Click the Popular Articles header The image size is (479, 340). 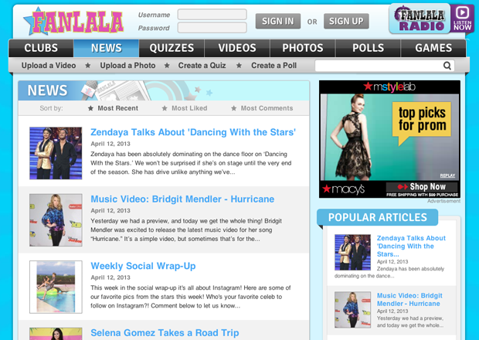[378, 217]
